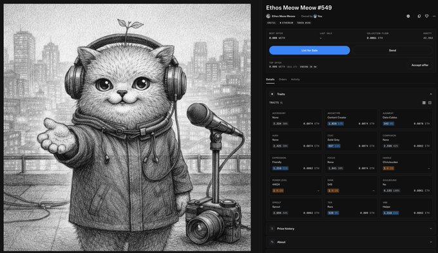438x253 pixels.
Task: Click the copy link icon
Action: tap(419, 16)
